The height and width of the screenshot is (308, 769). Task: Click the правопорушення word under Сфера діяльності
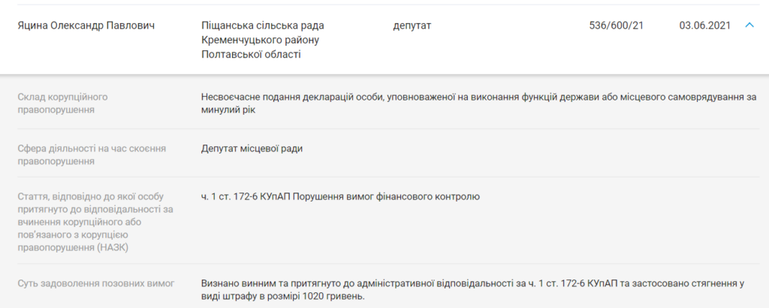(x=56, y=161)
